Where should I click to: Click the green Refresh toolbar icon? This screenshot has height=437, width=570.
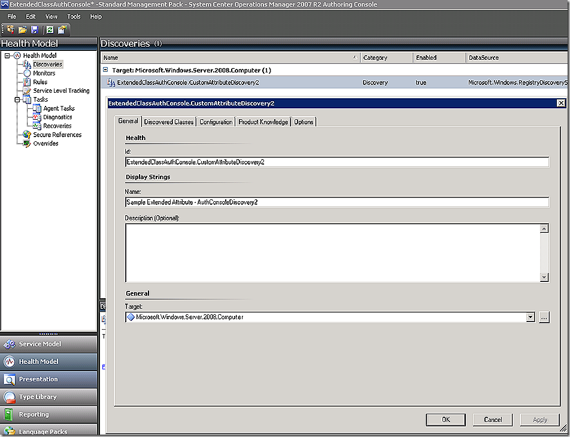(50, 29)
